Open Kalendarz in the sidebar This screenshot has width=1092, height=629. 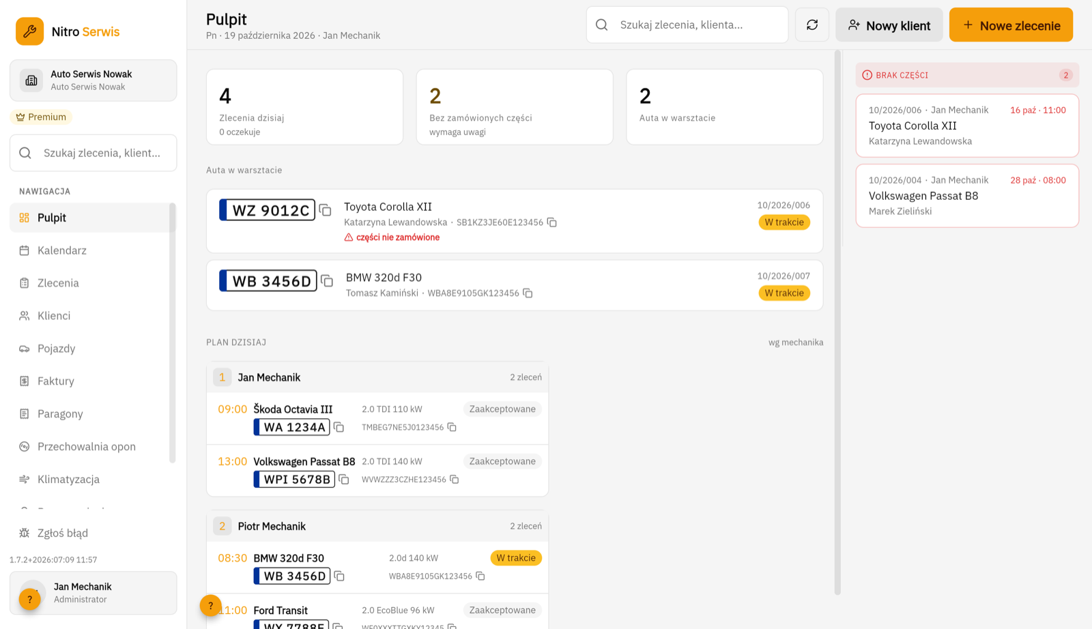click(x=89, y=250)
